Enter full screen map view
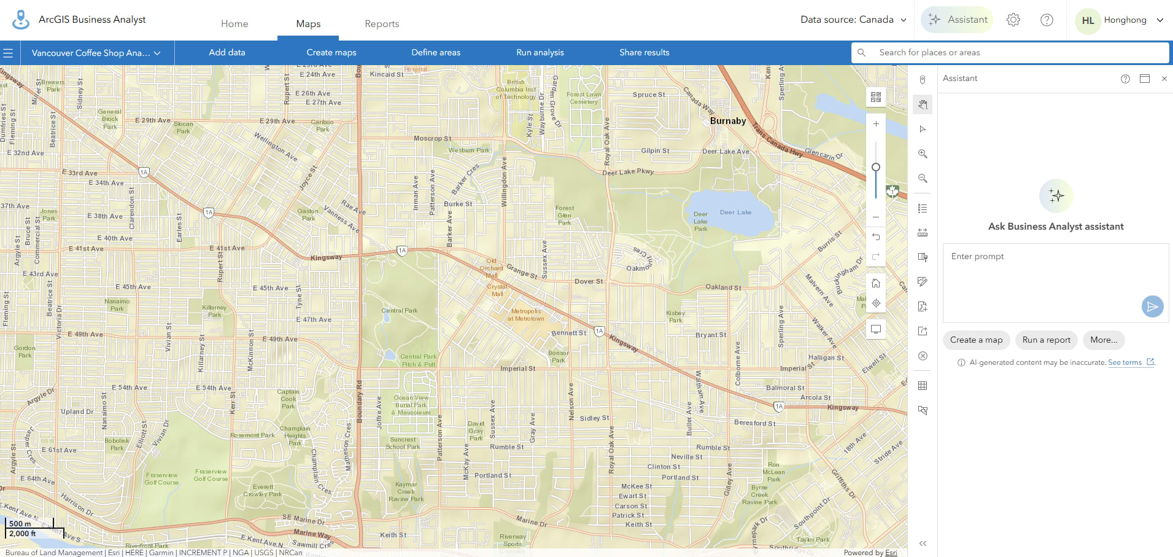The image size is (1173, 557). tap(876, 329)
